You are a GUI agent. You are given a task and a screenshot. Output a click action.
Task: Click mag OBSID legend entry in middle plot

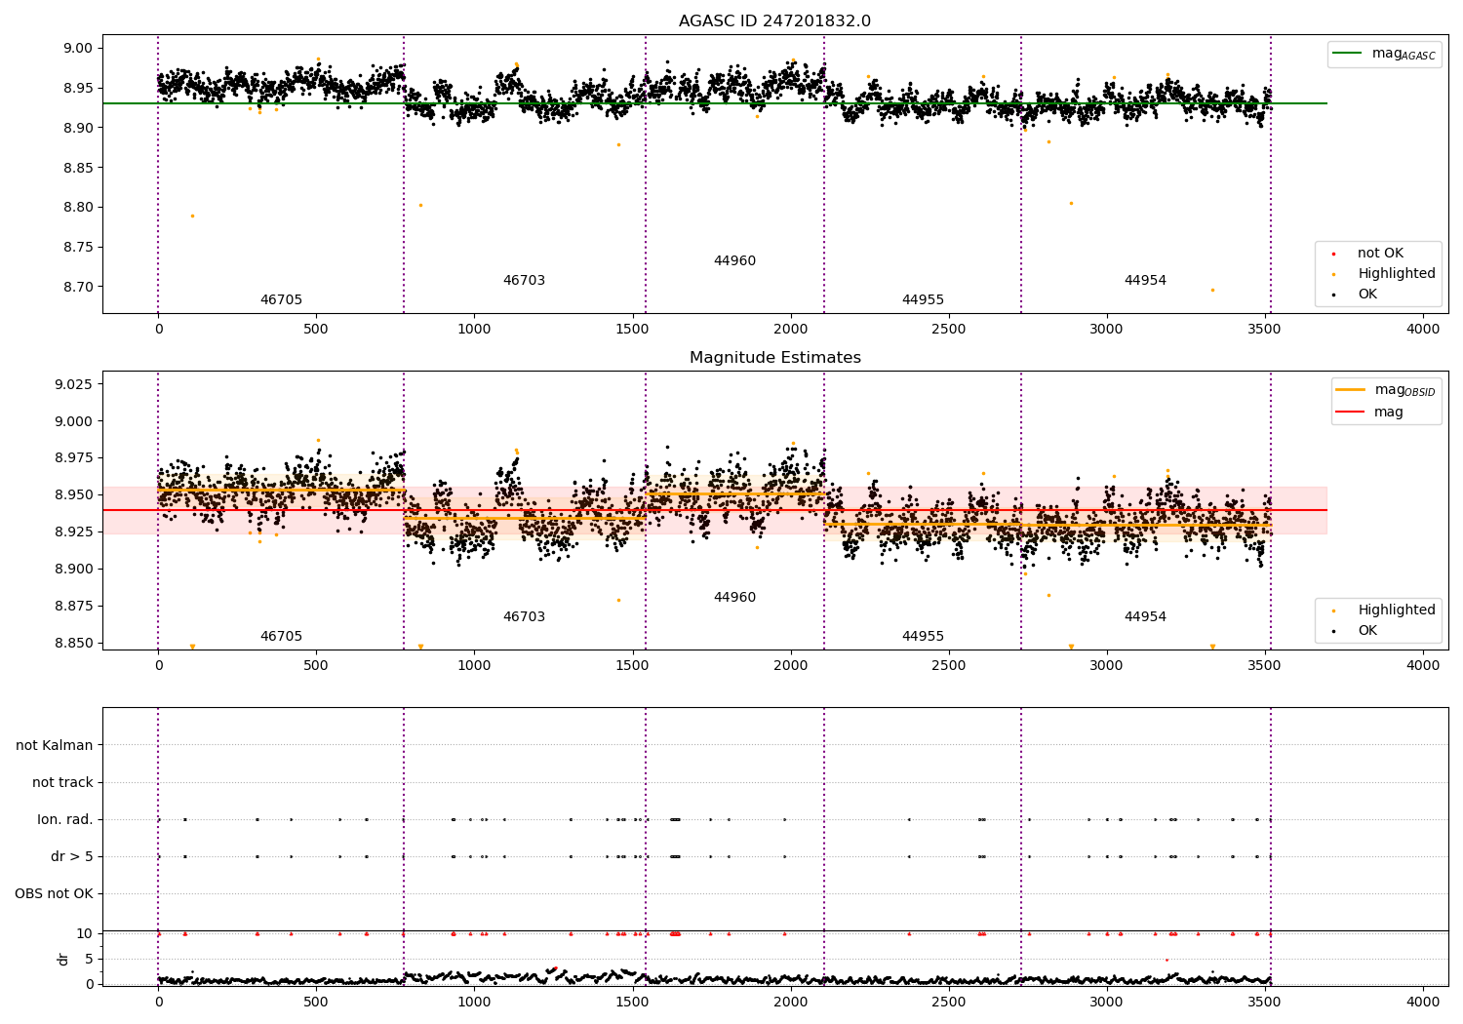[1387, 390]
